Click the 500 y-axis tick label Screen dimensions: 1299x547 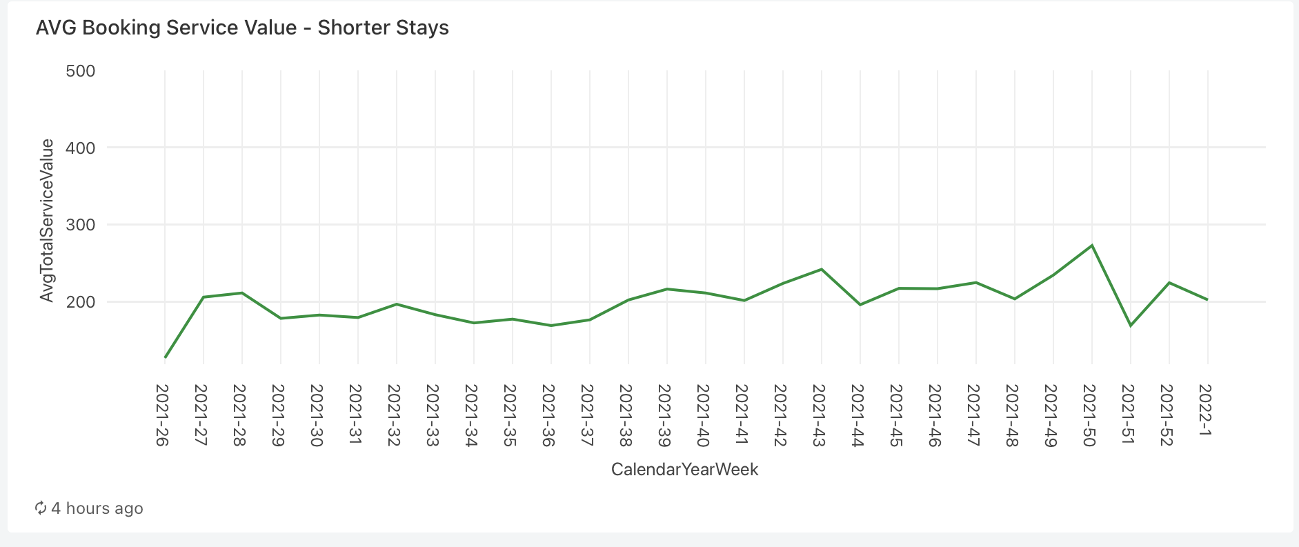pos(80,71)
